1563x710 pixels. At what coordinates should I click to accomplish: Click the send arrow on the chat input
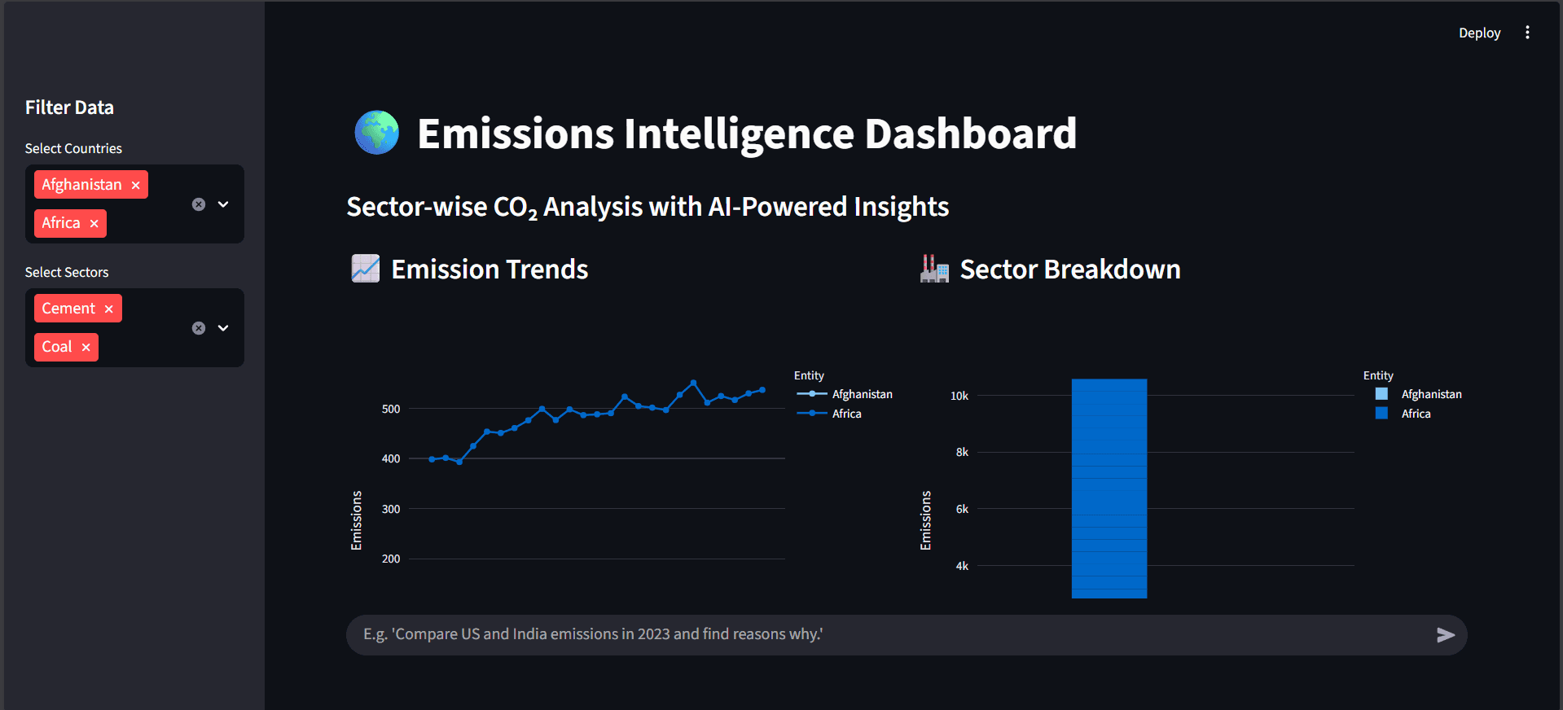coord(1446,634)
